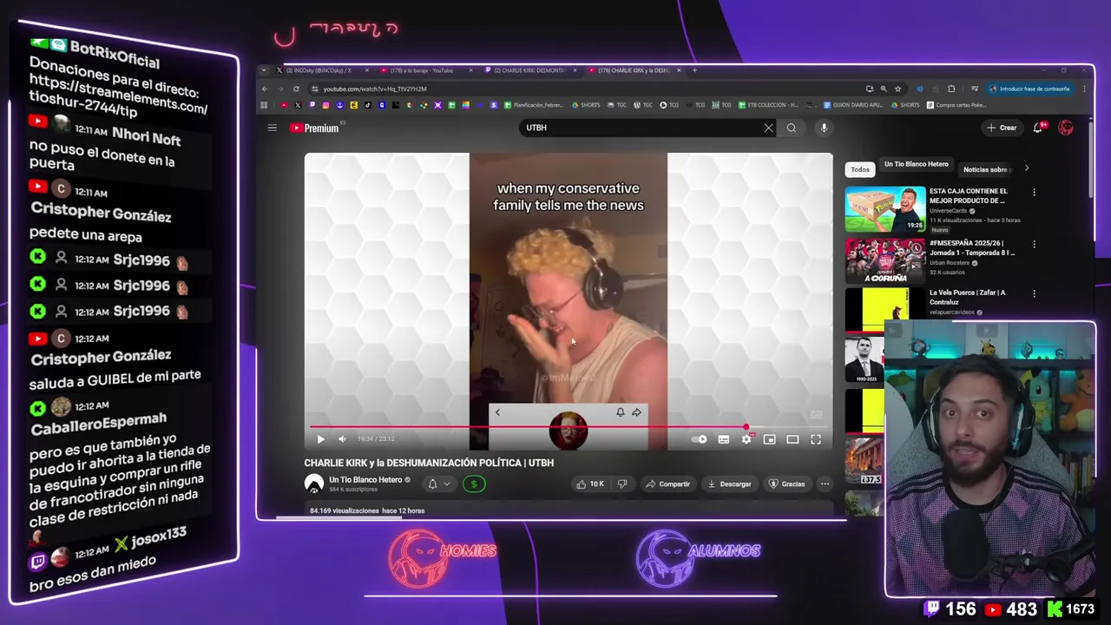Open the channel avatar below the video
The height and width of the screenshot is (625, 1111).
[313, 484]
